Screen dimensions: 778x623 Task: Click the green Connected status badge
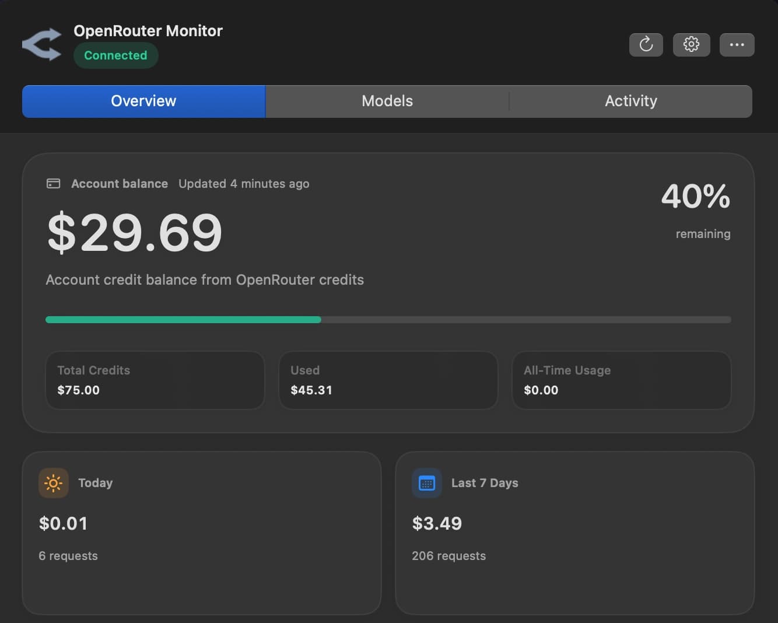tap(115, 55)
